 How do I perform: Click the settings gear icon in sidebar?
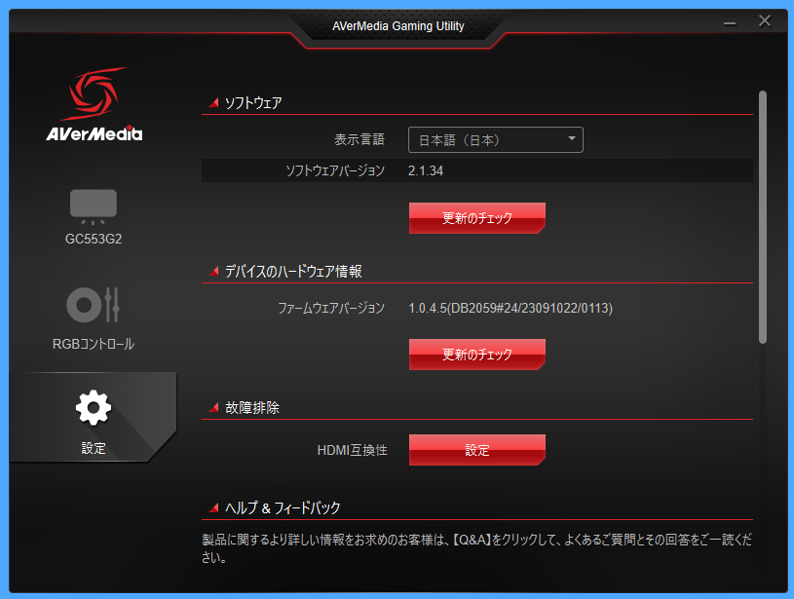point(94,408)
